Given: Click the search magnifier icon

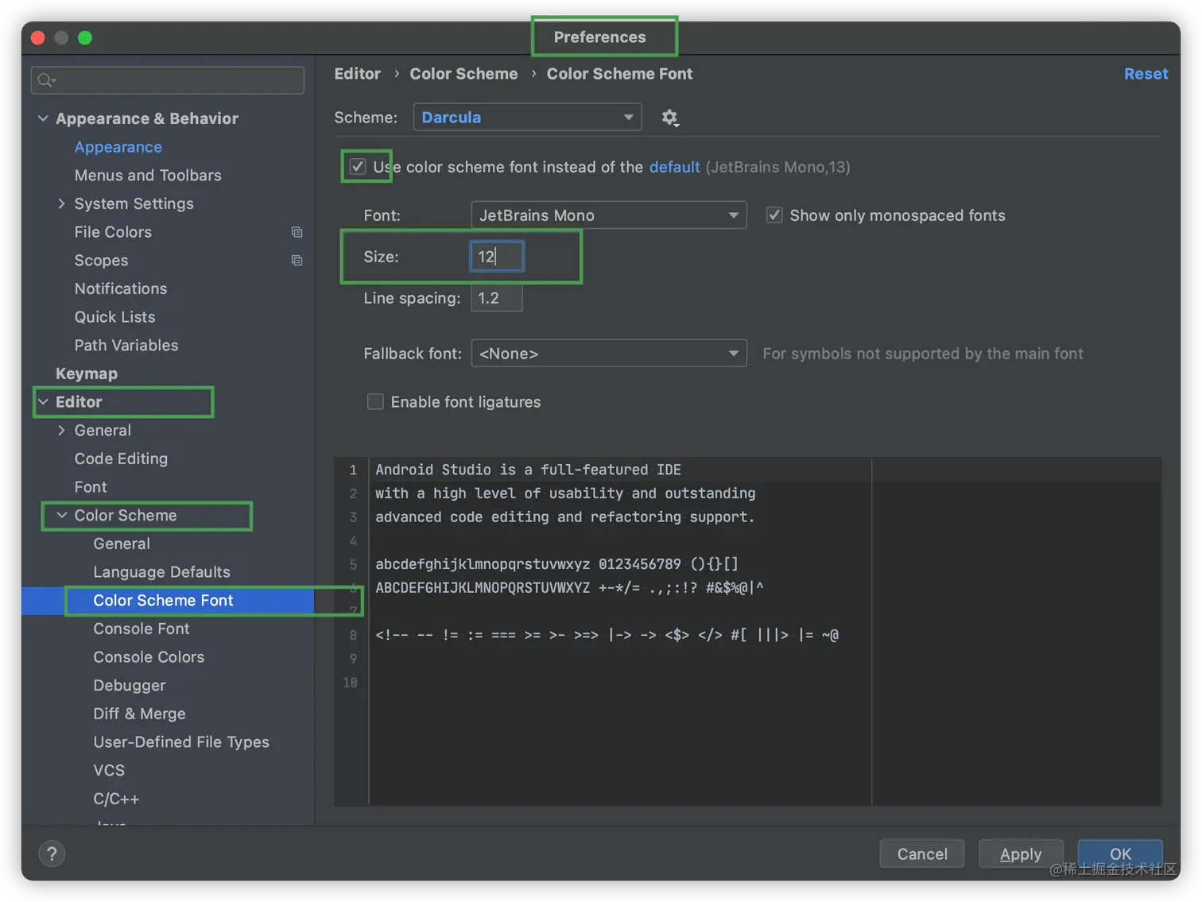Looking at the screenshot, I should (46, 80).
